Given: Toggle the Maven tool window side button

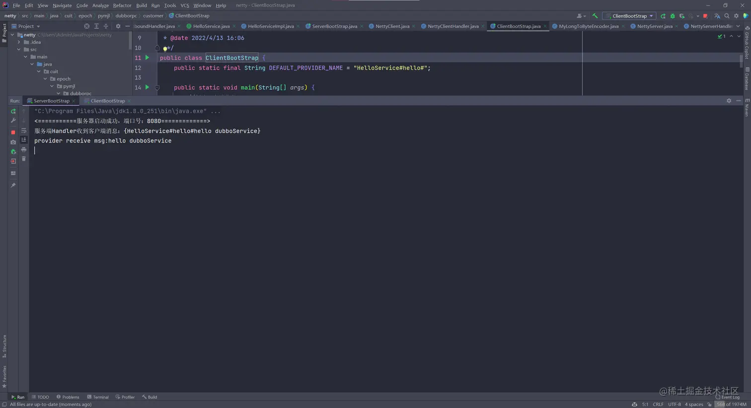Looking at the screenshot, I should (x=747, y=107).
